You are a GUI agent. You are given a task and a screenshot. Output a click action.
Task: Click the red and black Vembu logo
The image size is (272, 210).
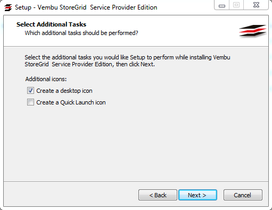[x=253, y=31]
